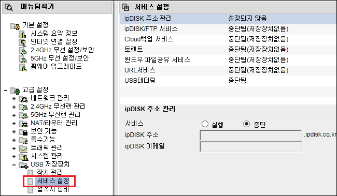Open 5GHz 무선 설정/보안 menu entry
Viewport: 337px width, 196px height.
click(60, 58)
